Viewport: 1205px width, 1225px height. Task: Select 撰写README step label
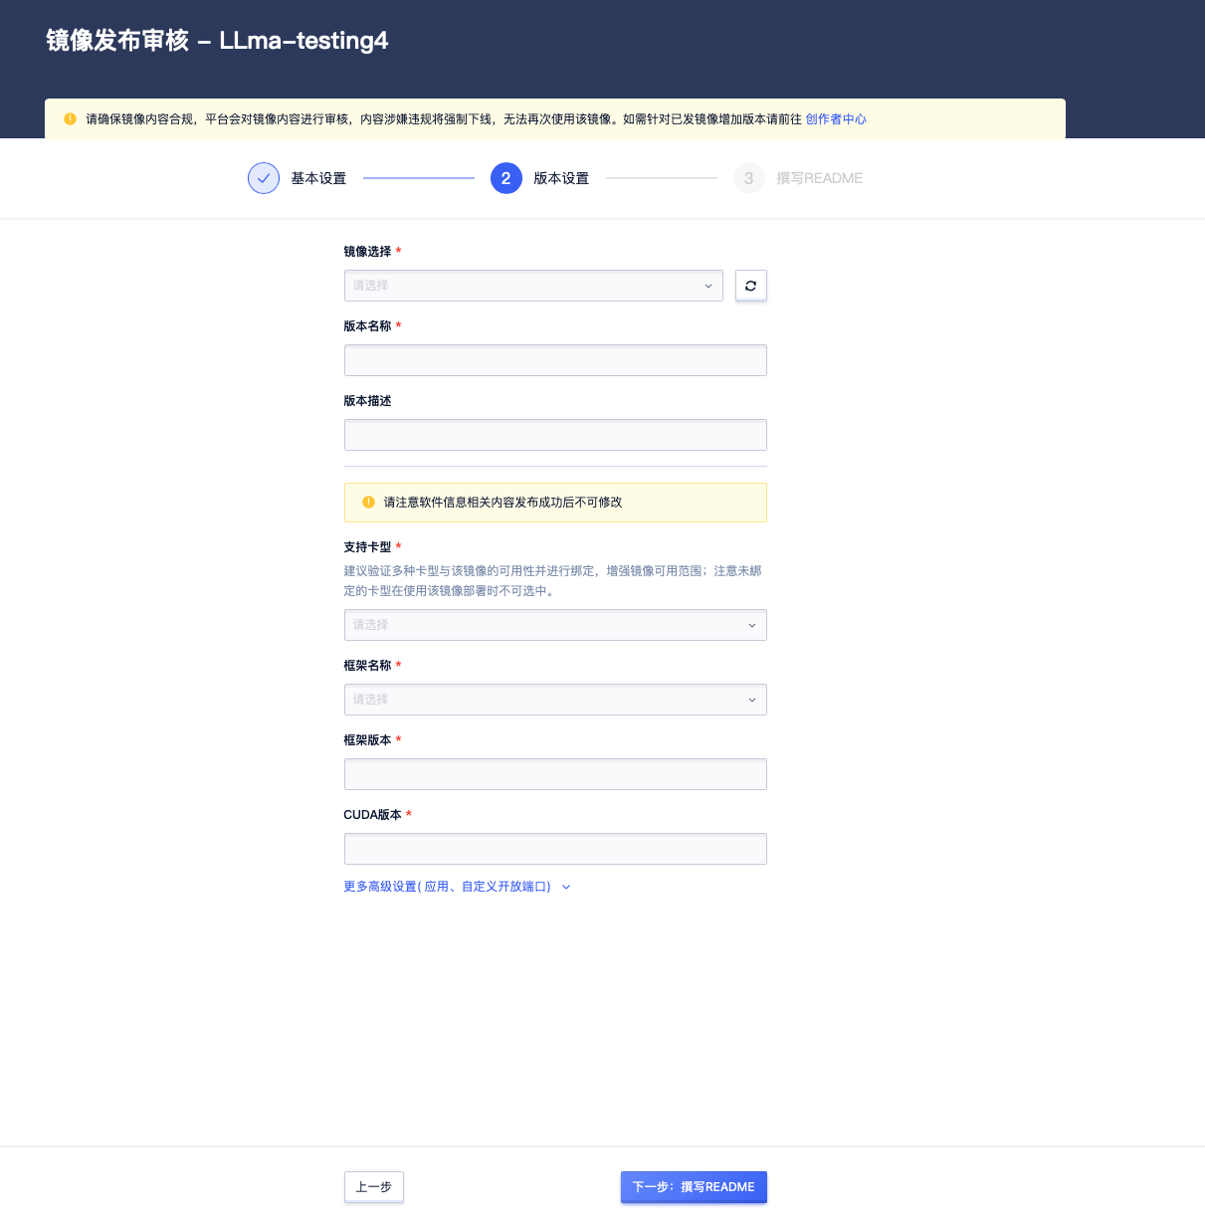pyautogui.click(x=819, y=178)
